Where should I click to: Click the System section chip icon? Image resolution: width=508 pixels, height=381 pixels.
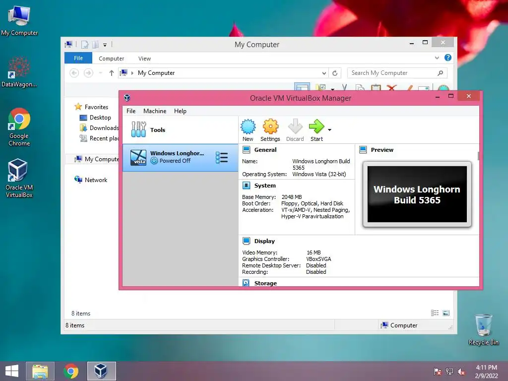(x=246, y=186)
